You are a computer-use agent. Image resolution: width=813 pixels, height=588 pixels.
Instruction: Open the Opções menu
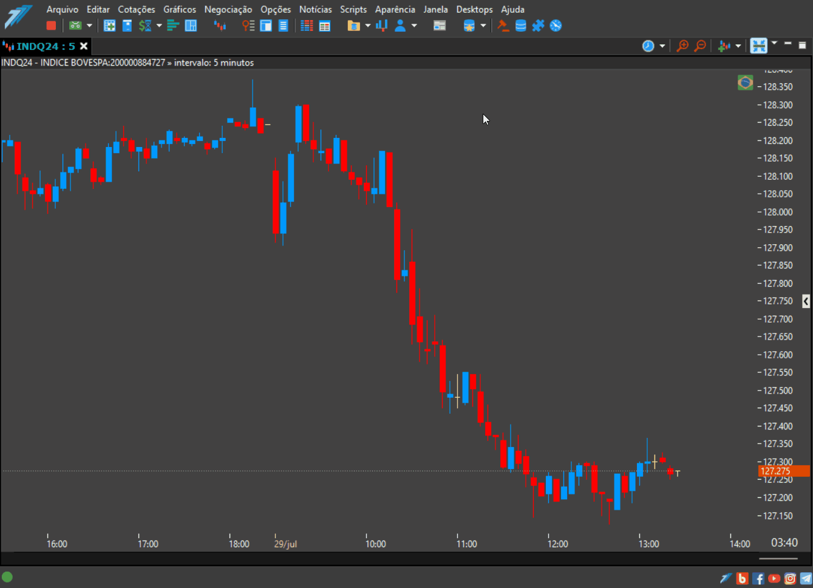276,9
